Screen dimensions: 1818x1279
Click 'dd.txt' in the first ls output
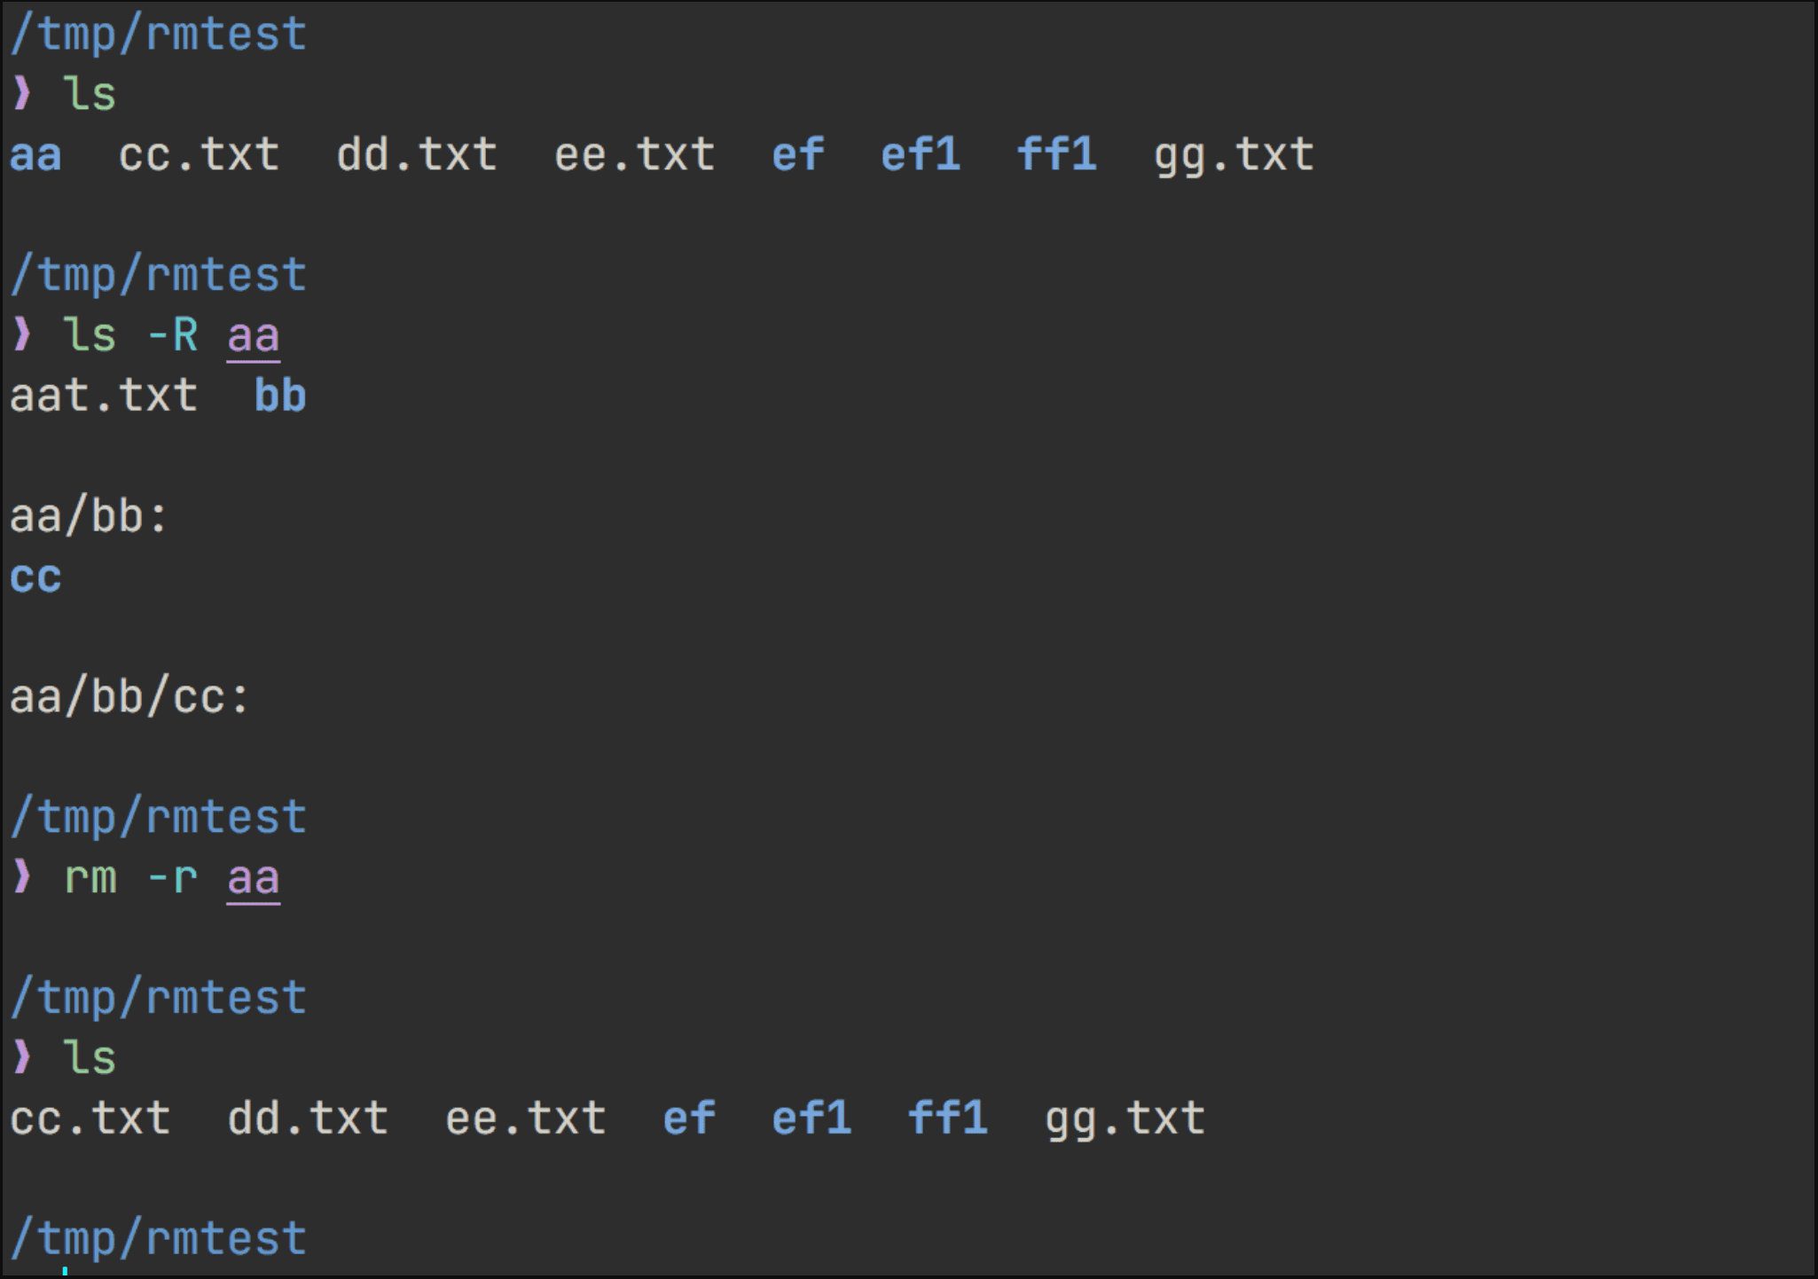(x=417, y=155)
